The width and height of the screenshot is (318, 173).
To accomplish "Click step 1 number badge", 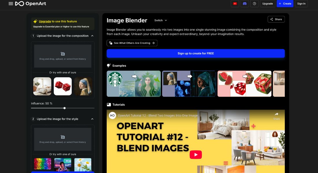I will pos(33,36).
